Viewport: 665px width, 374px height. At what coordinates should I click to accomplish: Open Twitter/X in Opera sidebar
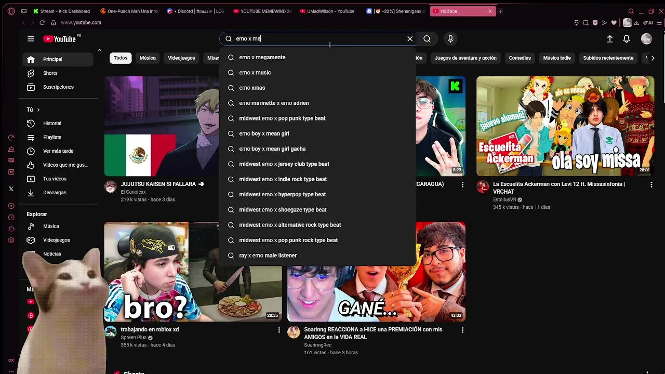coord(11,189)
